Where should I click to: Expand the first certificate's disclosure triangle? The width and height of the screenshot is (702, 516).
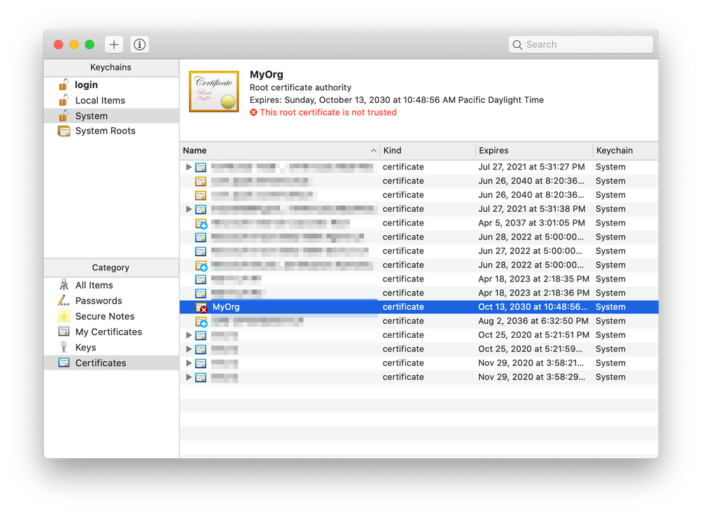click(188, 167)
